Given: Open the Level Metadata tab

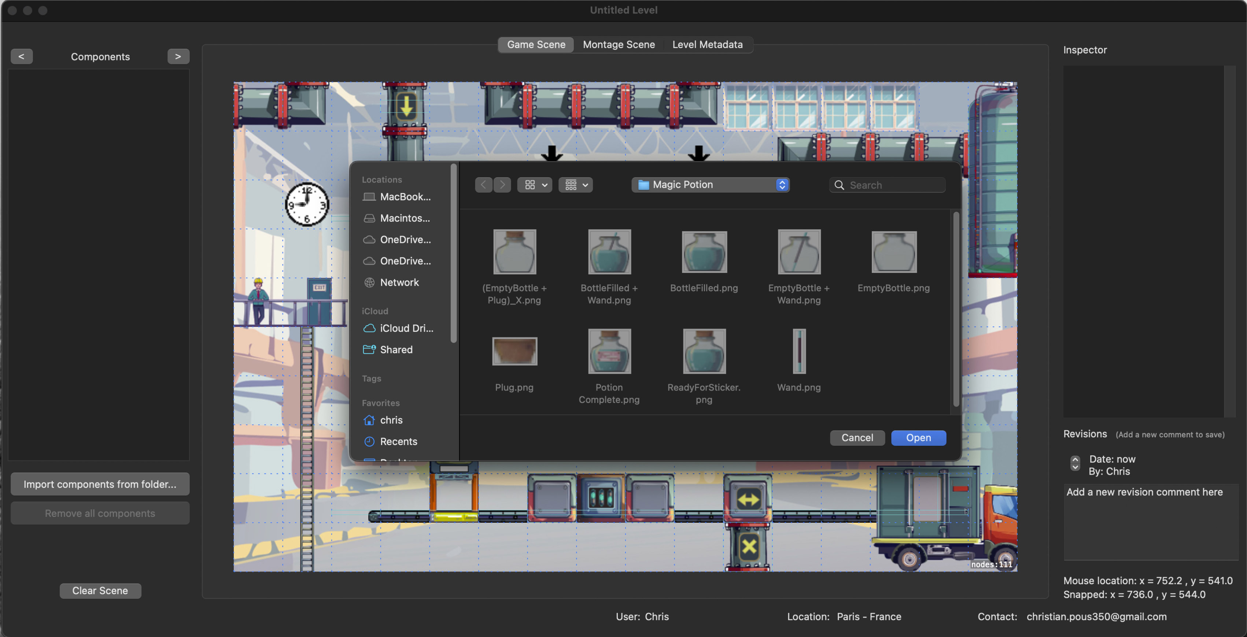Looking at the screenshot, I should coord(707,45).
